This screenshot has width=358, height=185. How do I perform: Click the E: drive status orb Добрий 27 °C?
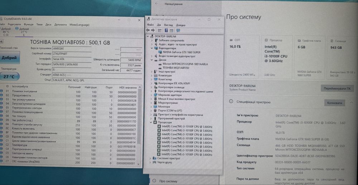[17, 29]
